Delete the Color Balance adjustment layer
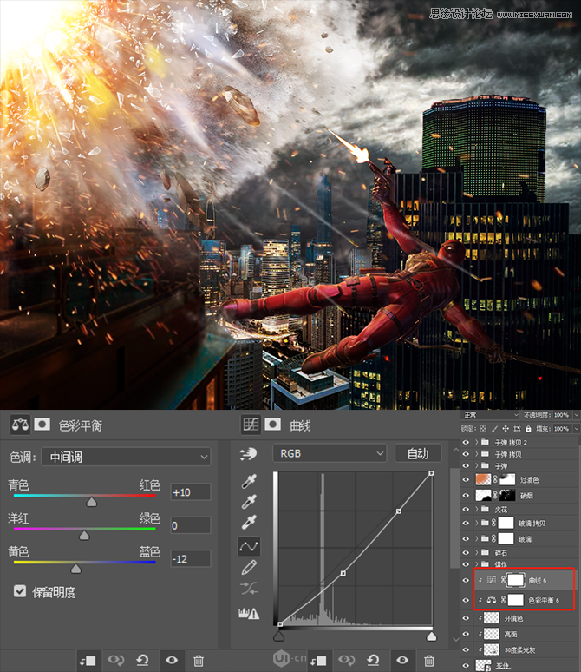The width and height of the screenshot is (581, 672). click(x=199, y=661)
